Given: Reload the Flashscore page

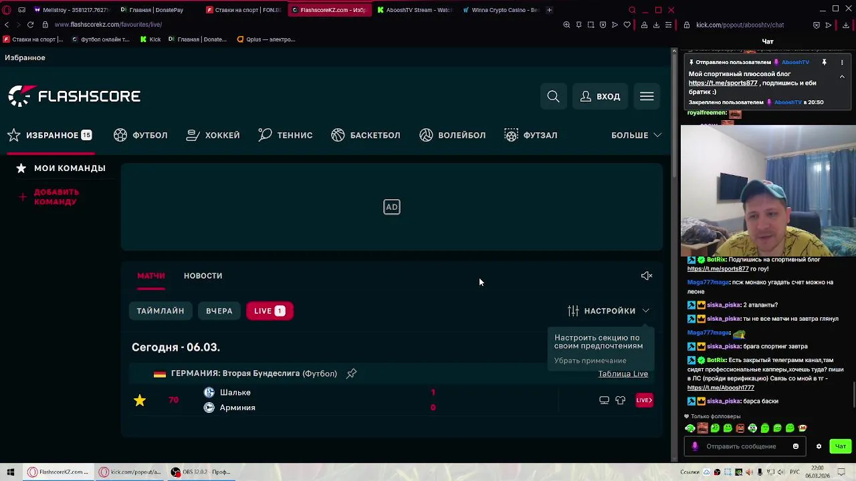Looking at the screenshot, I should pos(30,25).
